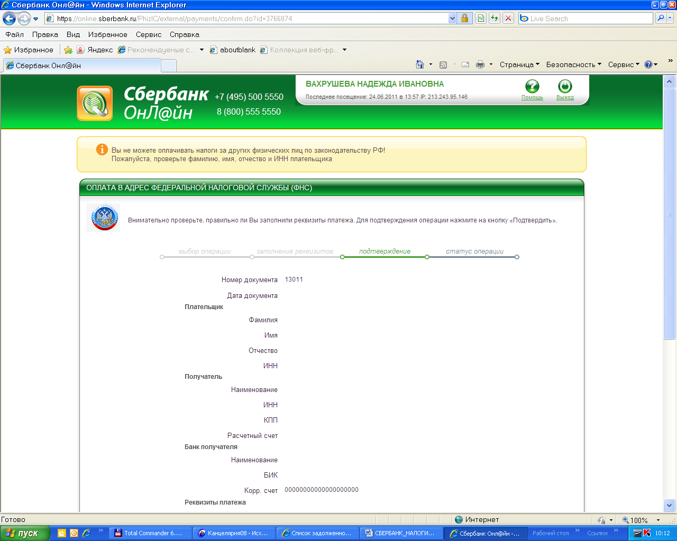The height and width of the screenshot is (541, 677).
Task: Click the green Выход power icon
Action: tap(565, 86)
